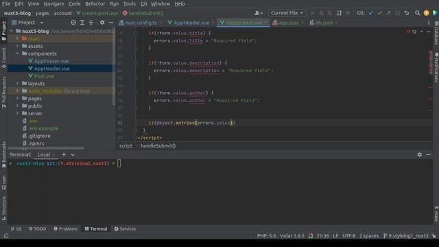The height and width of the screenshot is (247, 439).
Task: Expand the assets folder
Action: click(17, 46)
